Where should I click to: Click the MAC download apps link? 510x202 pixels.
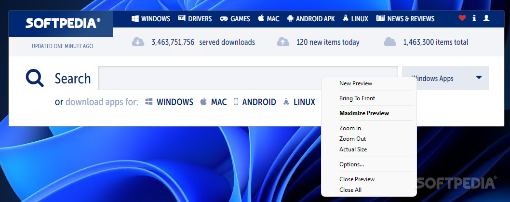tap(219, 102)
